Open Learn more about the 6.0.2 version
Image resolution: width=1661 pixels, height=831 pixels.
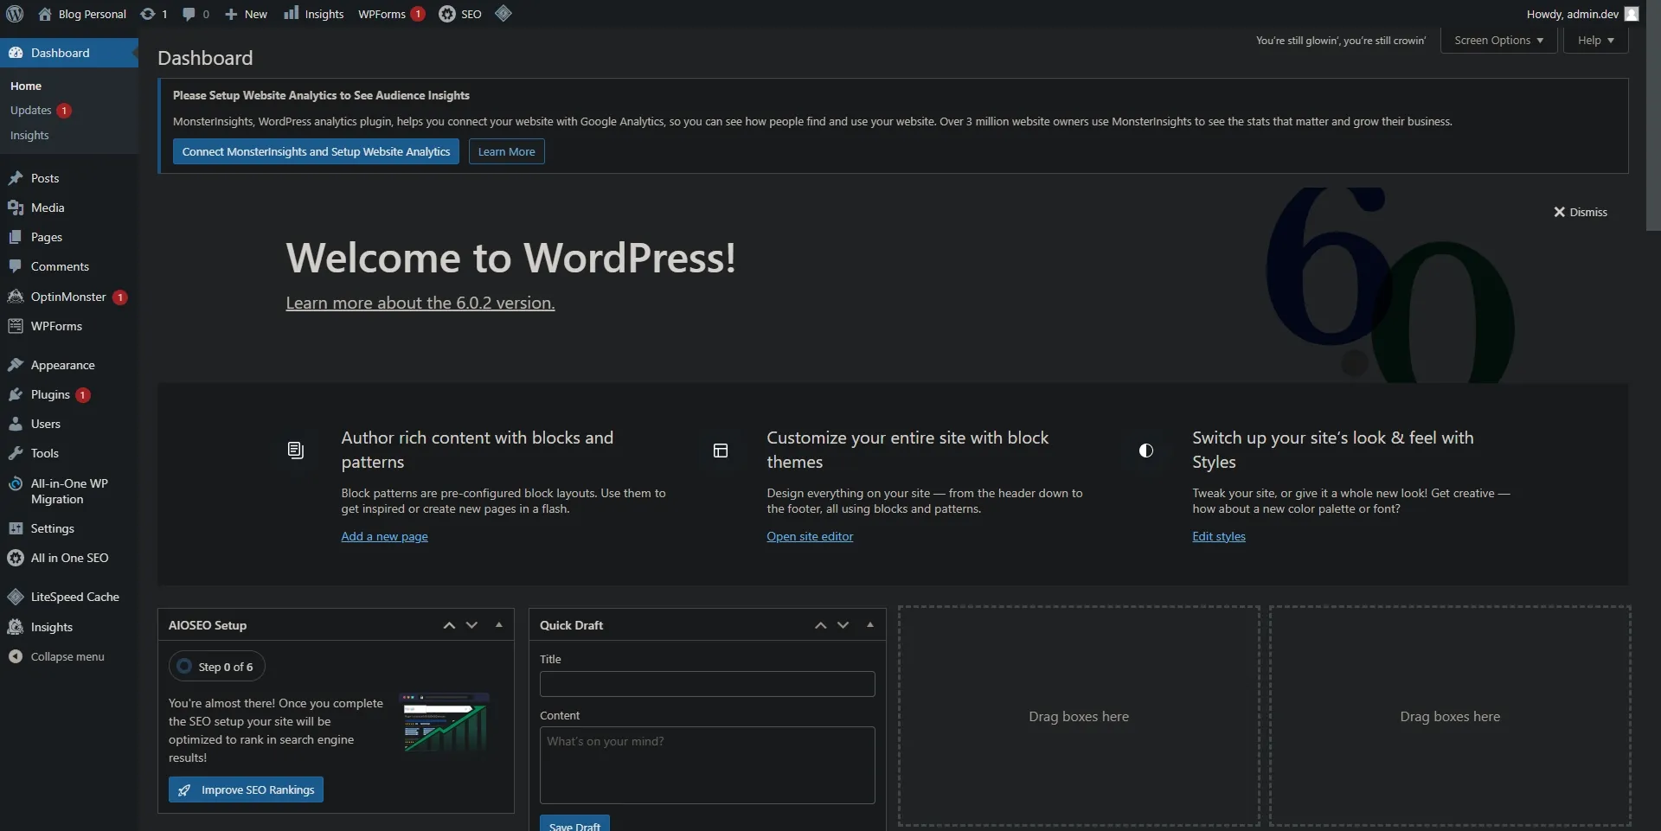pyautogui.click(x=420, y=303)
